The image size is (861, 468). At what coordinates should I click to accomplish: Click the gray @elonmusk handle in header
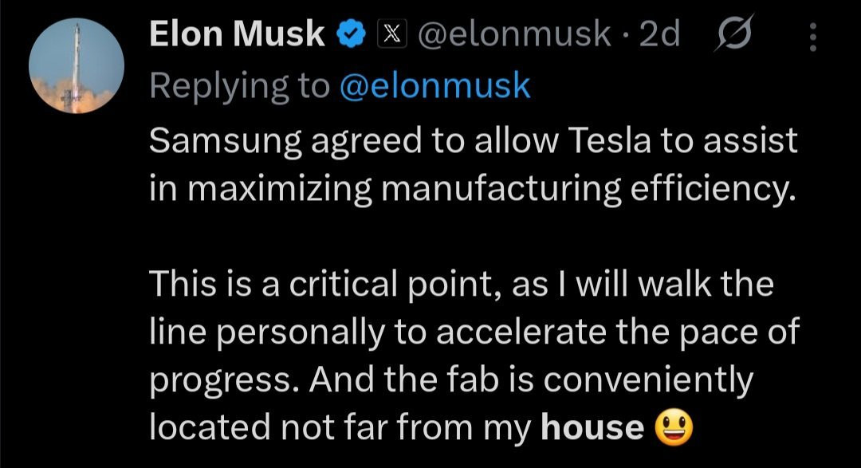pos(514,34)
